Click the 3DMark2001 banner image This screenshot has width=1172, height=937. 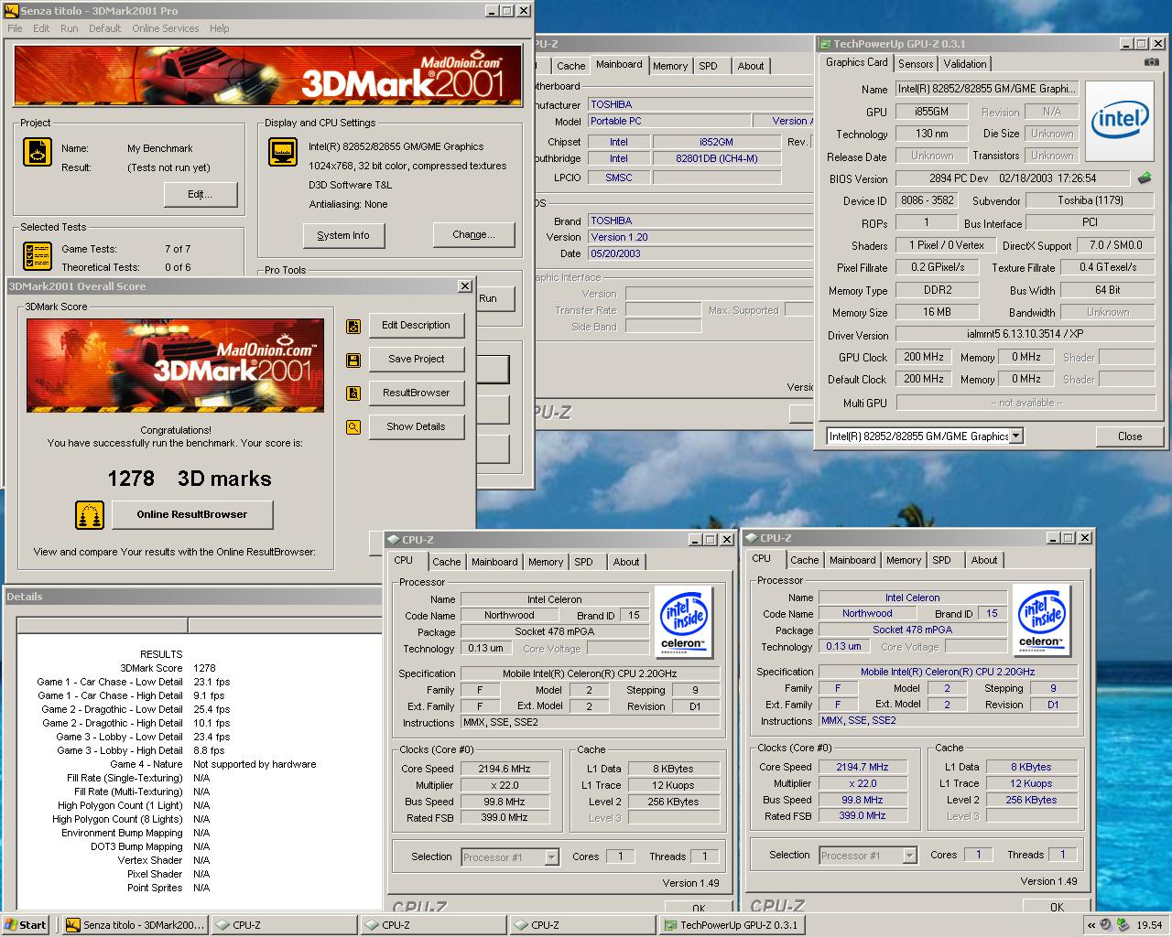(268, 76)
